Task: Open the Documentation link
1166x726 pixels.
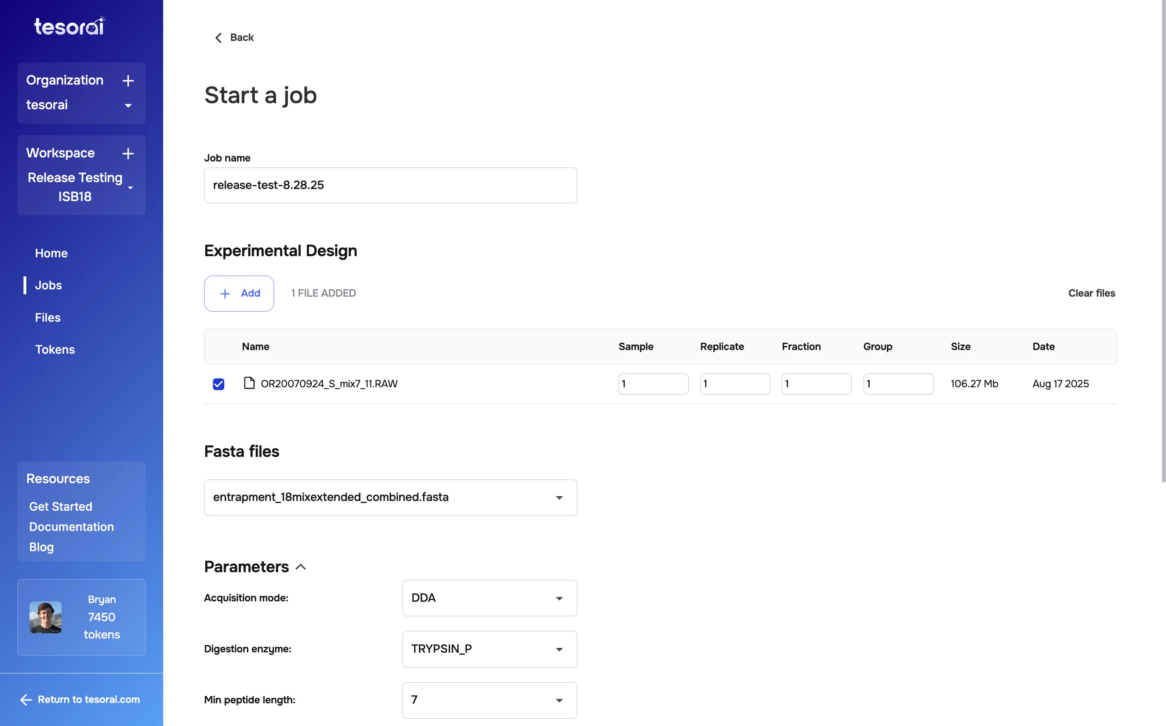Action: click(x=71, y=527)
